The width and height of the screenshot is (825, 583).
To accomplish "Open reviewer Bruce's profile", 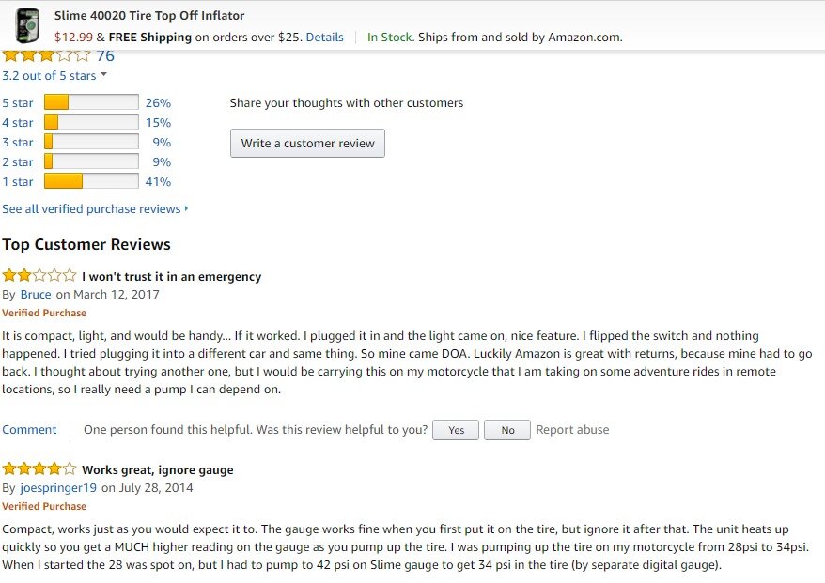I will [36, 295].
